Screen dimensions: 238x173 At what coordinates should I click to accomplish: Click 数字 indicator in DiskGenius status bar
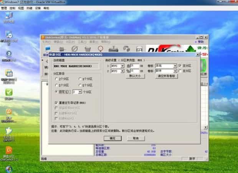(x=192, y=158)
